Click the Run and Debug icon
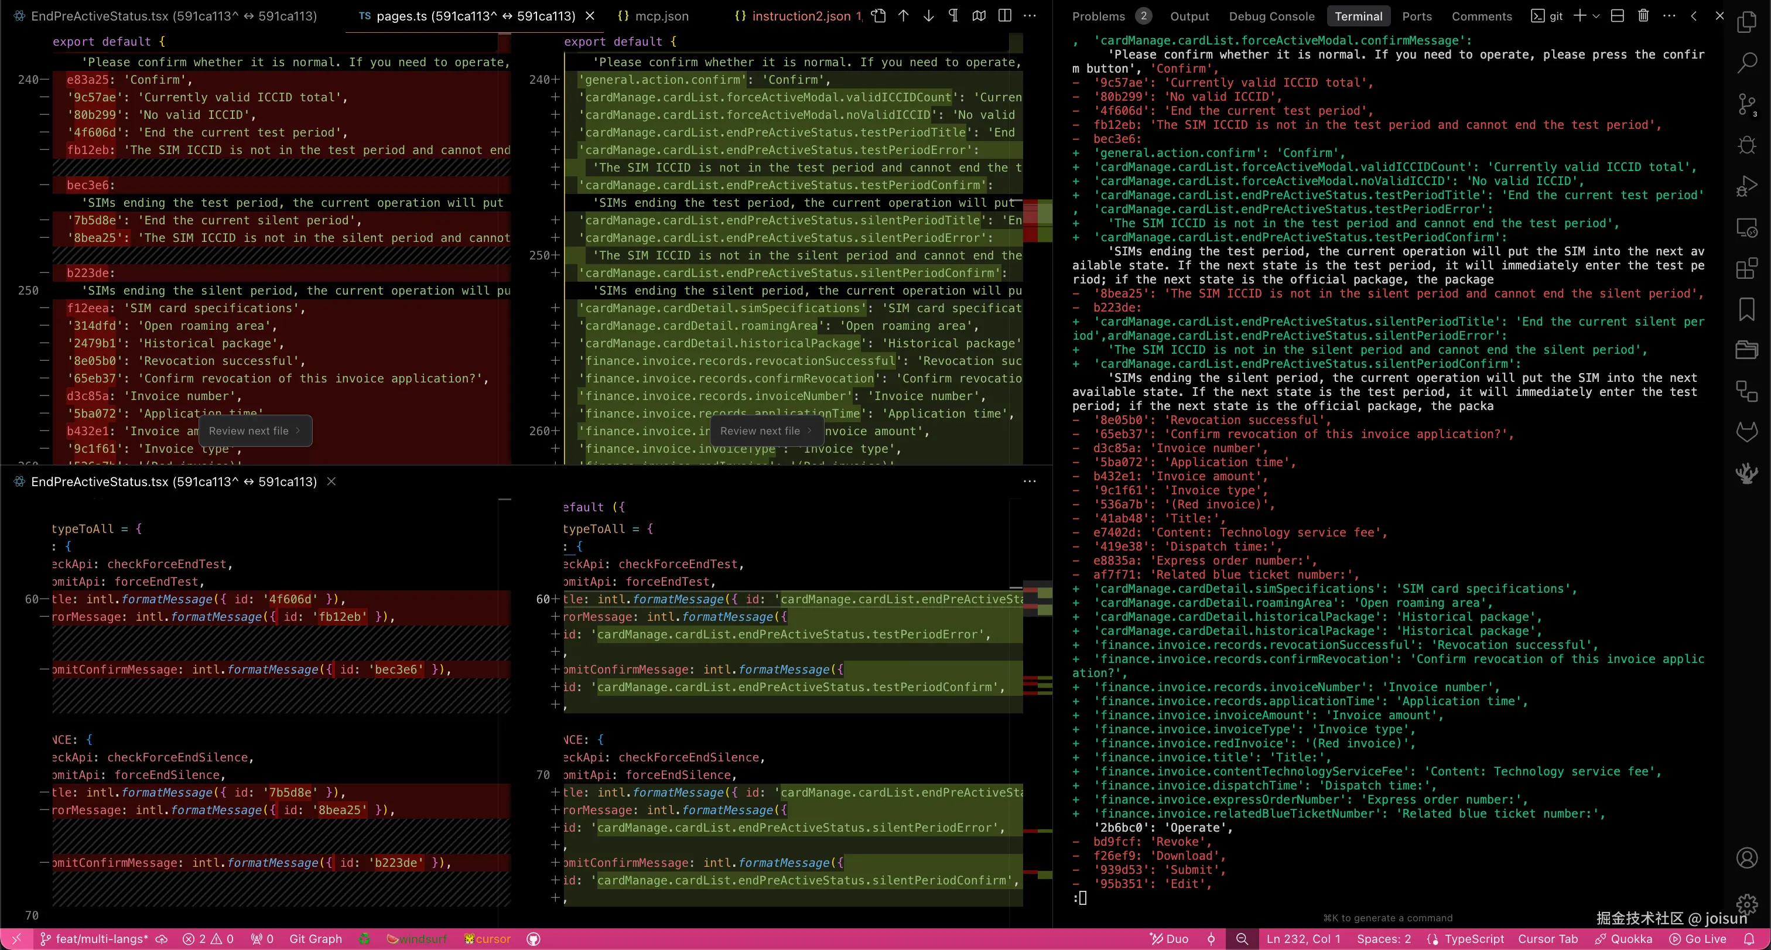Image resolution: width=1771 pixels, height=950 pixels. pos(1746,186)
